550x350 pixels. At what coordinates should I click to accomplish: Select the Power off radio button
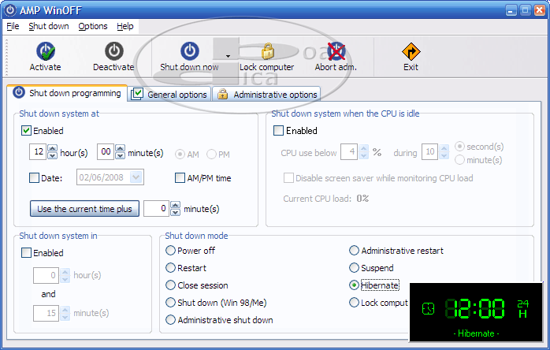(x=171, y=251)
